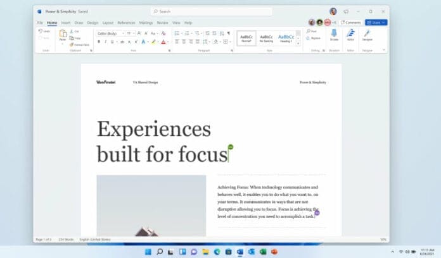This screenshot has width=441, height=258.
Task: Expand the Numbering list dropdown
Action: pos(191,34)
